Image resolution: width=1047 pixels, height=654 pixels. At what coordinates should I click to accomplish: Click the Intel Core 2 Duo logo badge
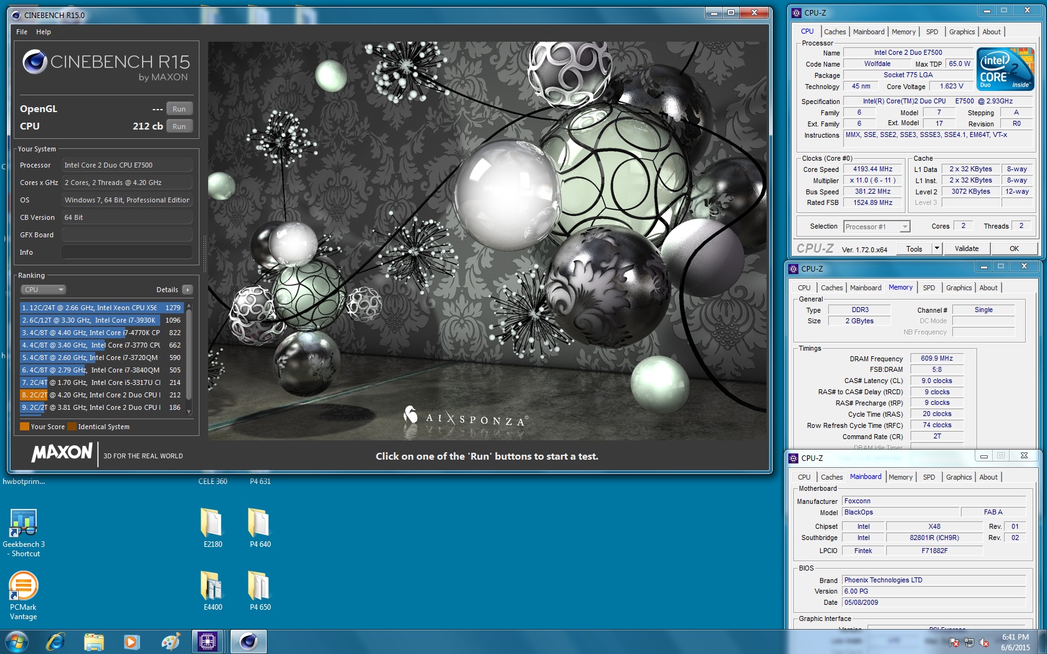coord(1005,69)
